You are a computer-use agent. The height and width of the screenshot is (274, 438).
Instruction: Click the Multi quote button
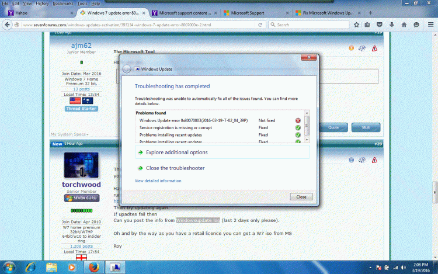click(x=366, y=127)
